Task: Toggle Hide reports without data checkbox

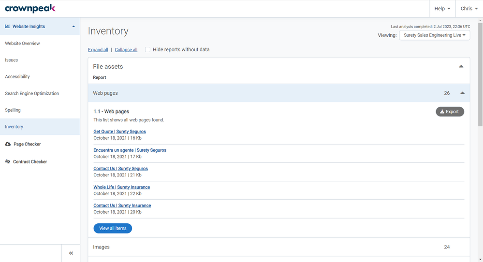Action: pyautogui.click(x=147, y=50)
